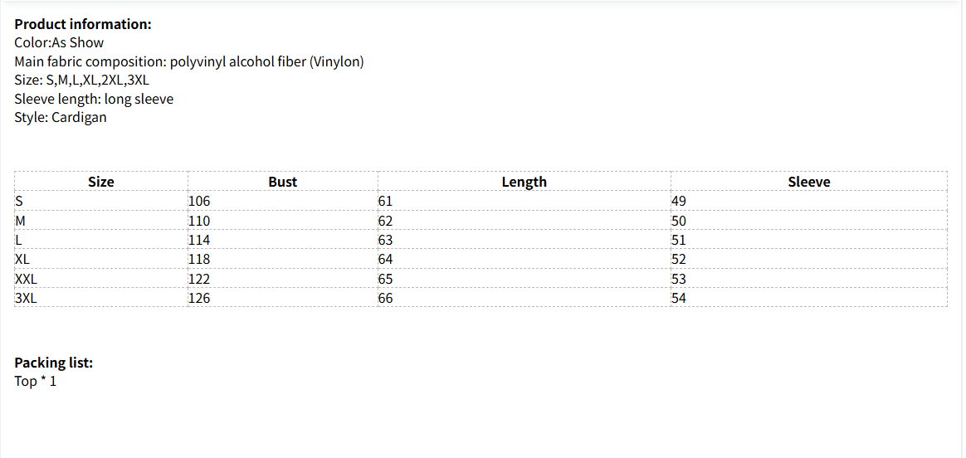Click sleeve value 53
Image resolution: width=966 pixels, height=458 pixels.
click(679, 279)
